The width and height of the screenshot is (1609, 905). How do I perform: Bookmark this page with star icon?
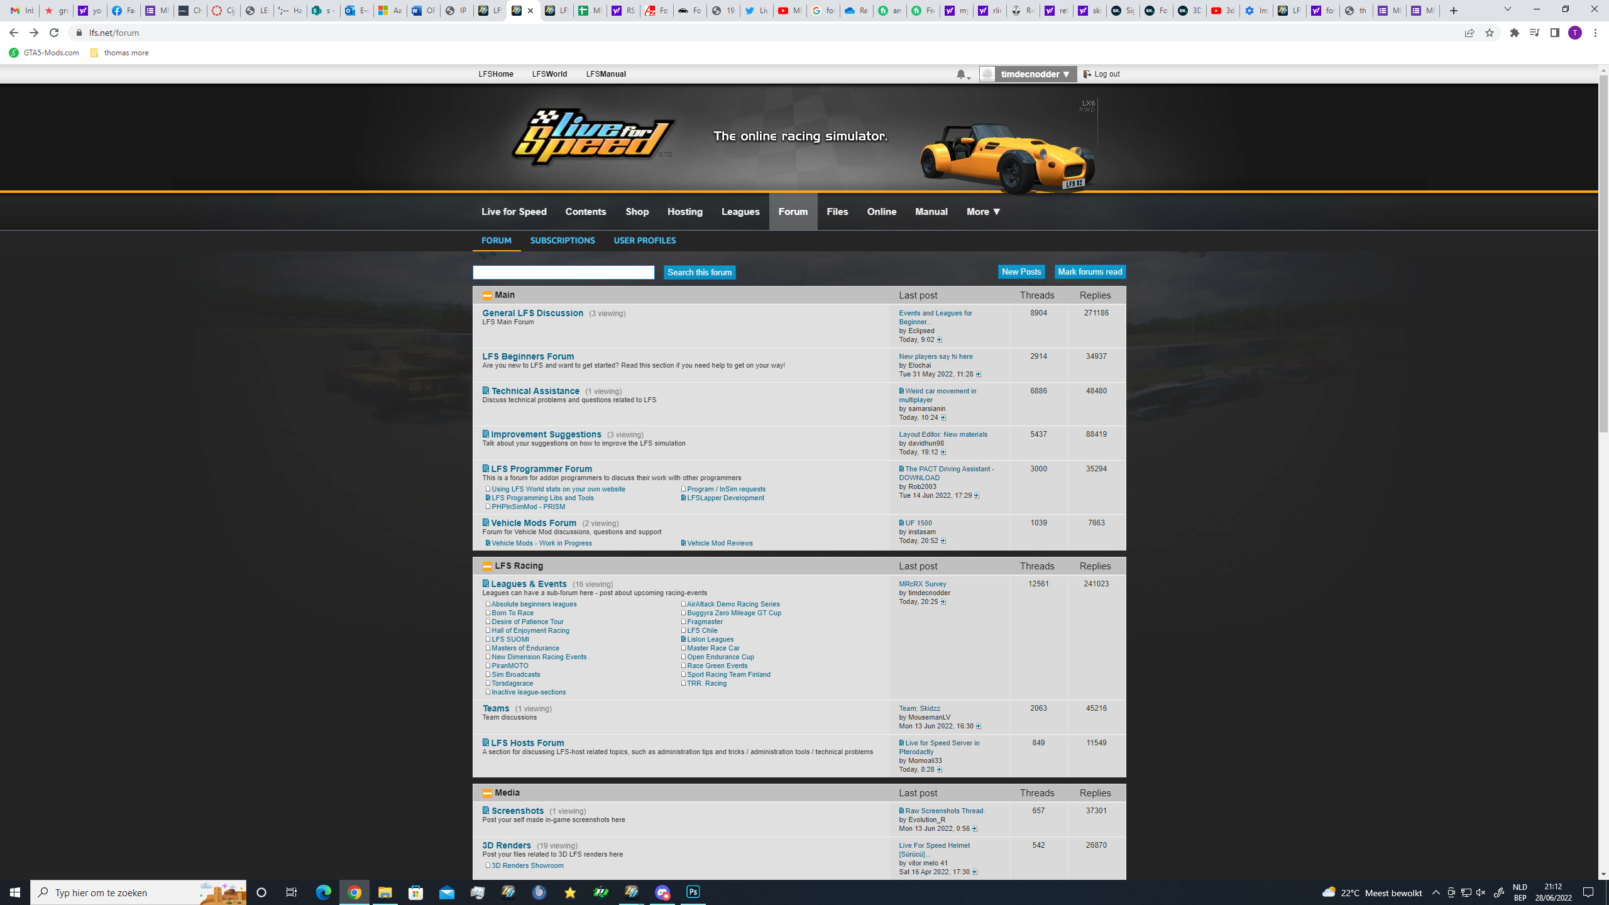click(x=1489, y=33)
